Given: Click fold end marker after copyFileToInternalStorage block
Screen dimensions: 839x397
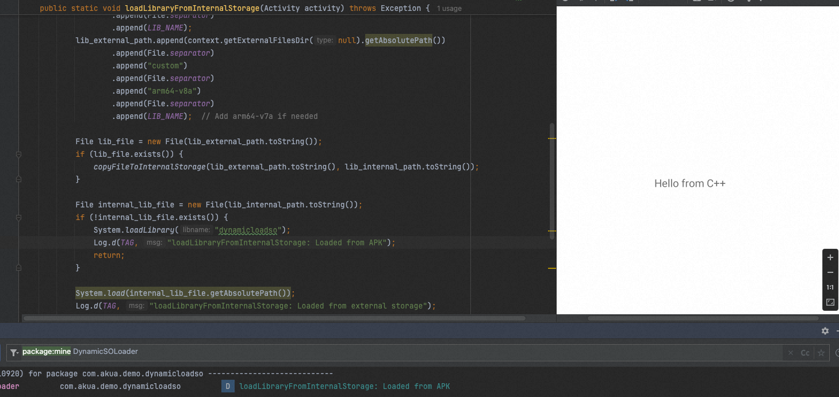Looking at the screenshot, I should pos(18,179).
